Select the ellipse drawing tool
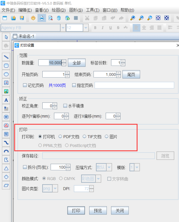Viewport: 179px width, 222px height. point(6,74)
